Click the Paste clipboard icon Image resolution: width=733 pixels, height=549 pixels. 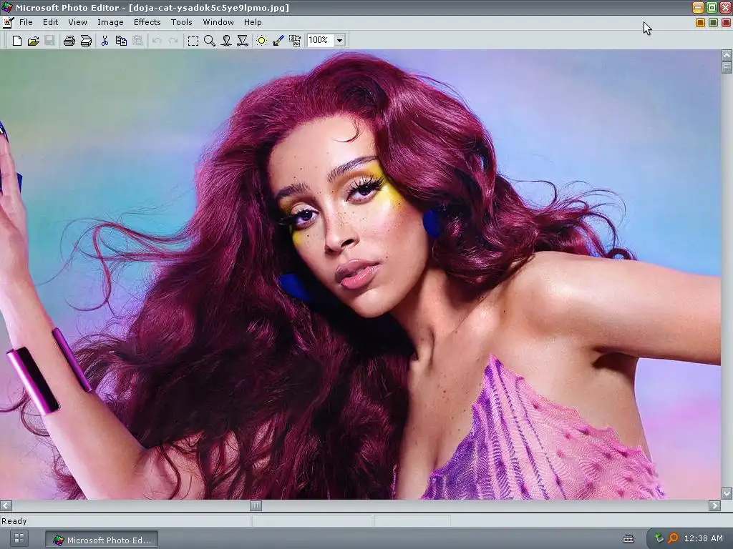[x=137, y=41]
